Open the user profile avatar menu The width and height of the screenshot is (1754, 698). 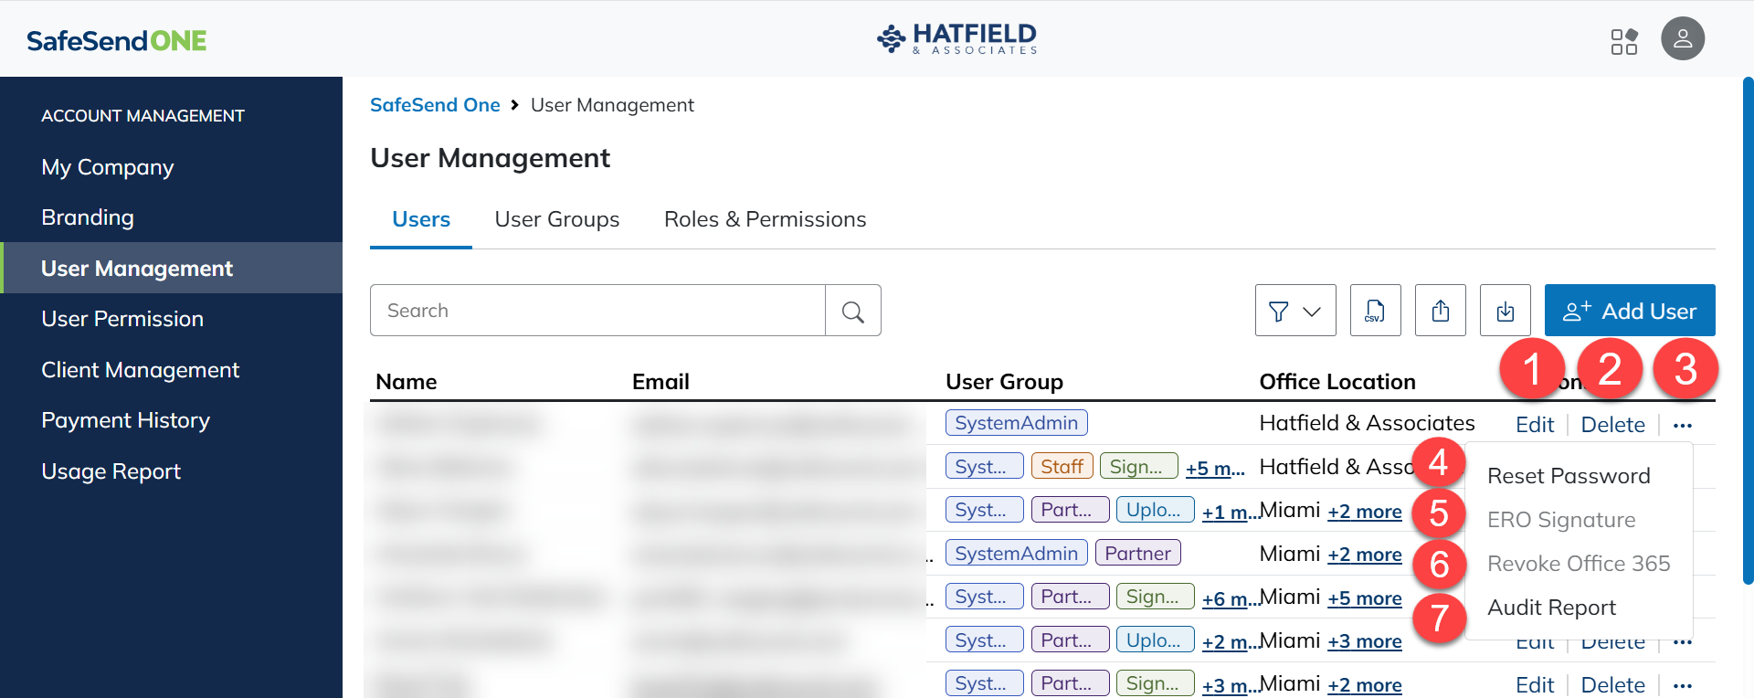[x=1683, y=39]
